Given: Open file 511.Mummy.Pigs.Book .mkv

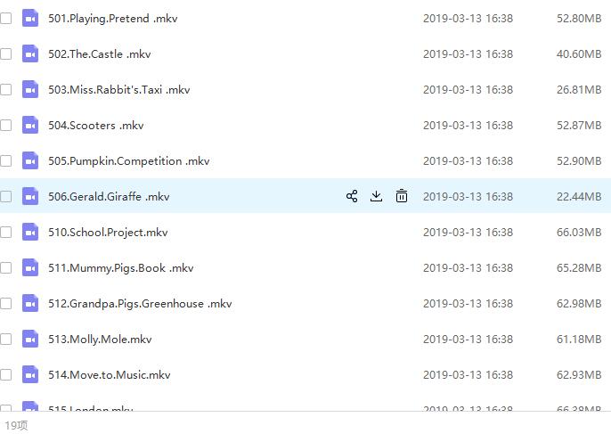Looking at the screenshot, I should pyautogui.click(x=121, y=268).
